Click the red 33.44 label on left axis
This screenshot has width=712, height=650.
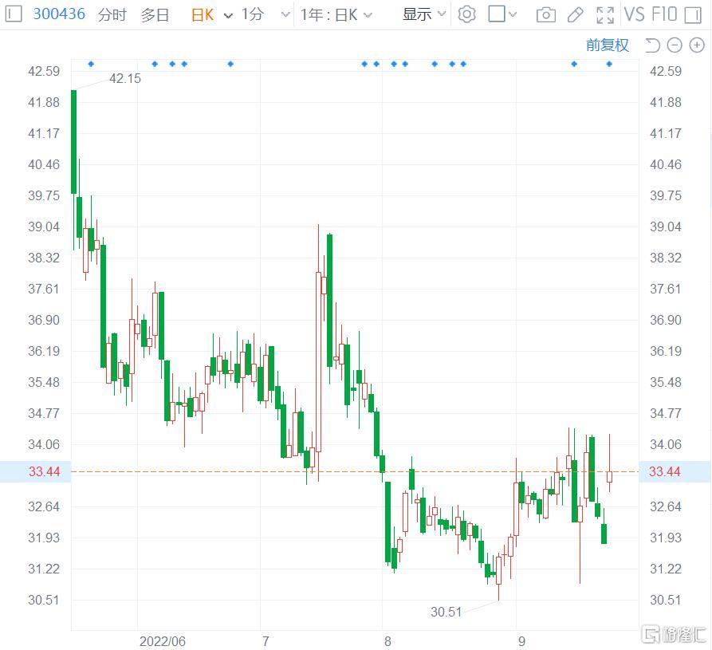pyautogui.click(x=44, y=471)
